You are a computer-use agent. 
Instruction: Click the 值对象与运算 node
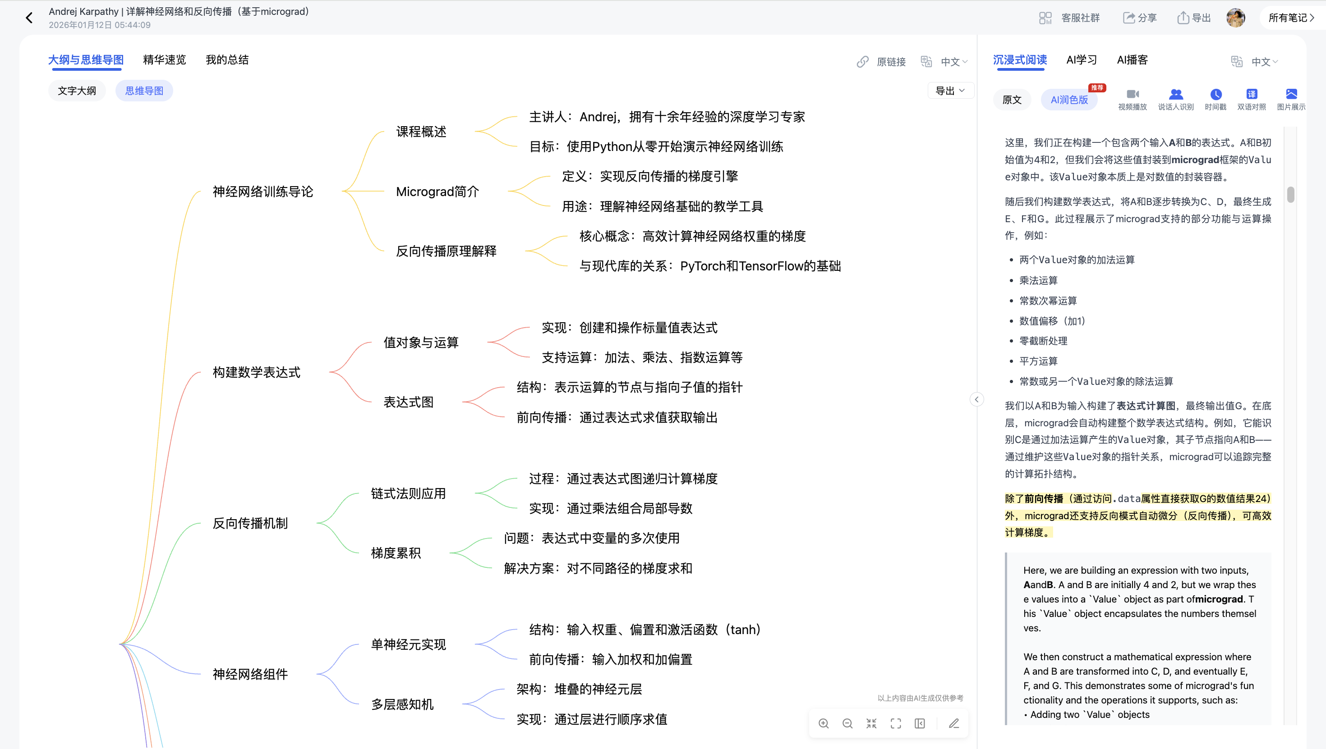click(x=421, y=342)
